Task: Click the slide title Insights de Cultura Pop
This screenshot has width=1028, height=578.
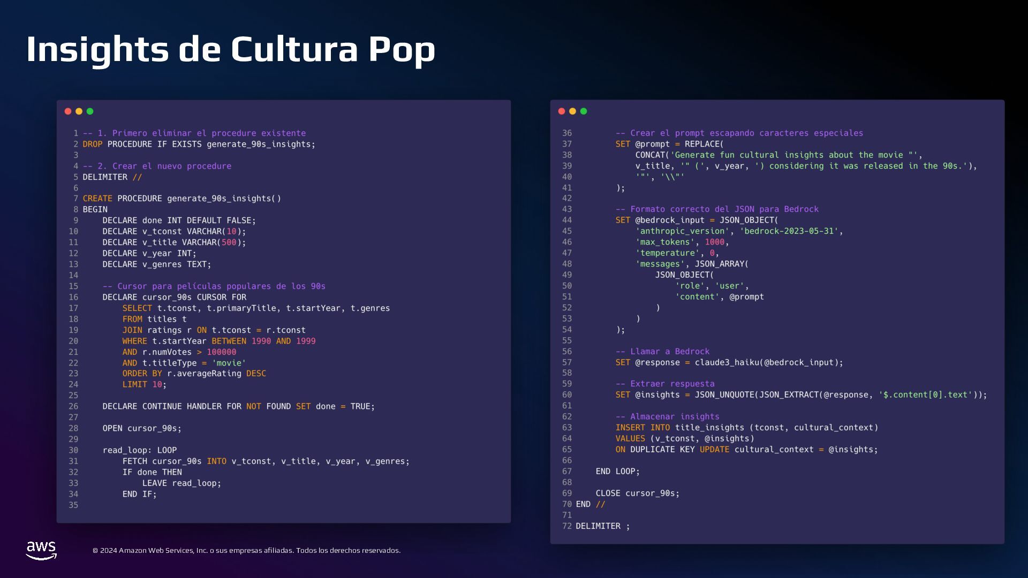Action: pyautogui.click(x=230, y=49)
